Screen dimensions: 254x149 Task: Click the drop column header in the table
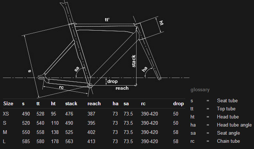(x=178, y=104)
